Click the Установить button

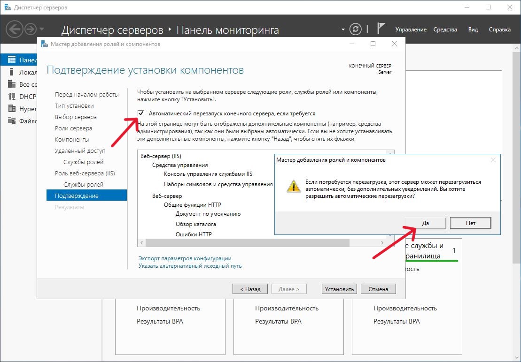(339, 289)
